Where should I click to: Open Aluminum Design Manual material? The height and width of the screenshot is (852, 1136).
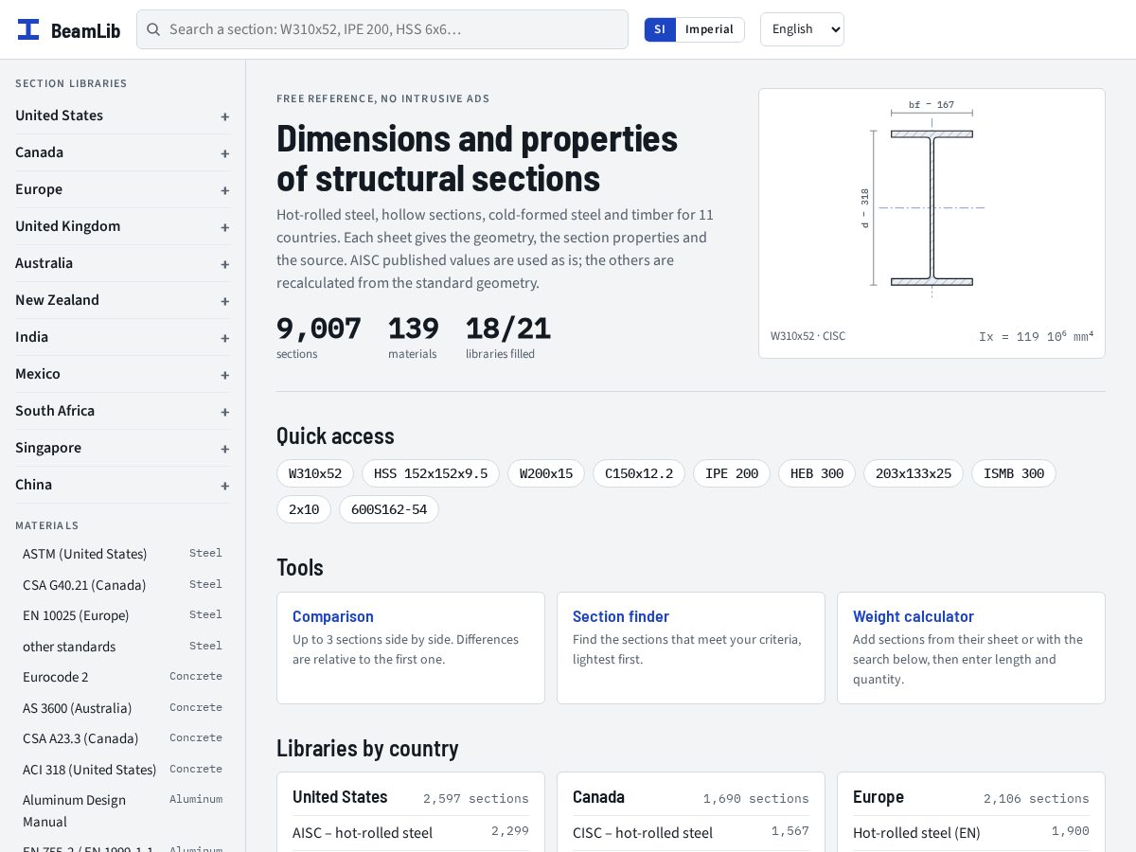pos(123,810)
